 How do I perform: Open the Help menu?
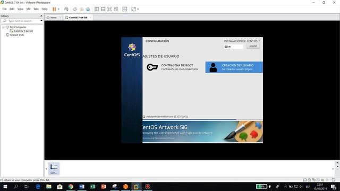45,9
